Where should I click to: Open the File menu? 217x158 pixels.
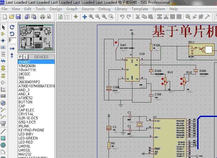4,9
